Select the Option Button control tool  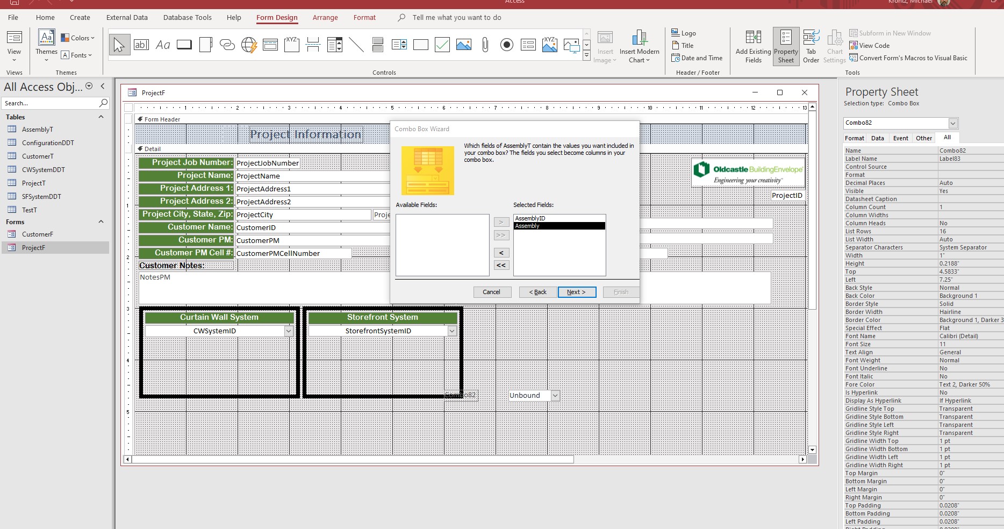[x=506, y=45]
